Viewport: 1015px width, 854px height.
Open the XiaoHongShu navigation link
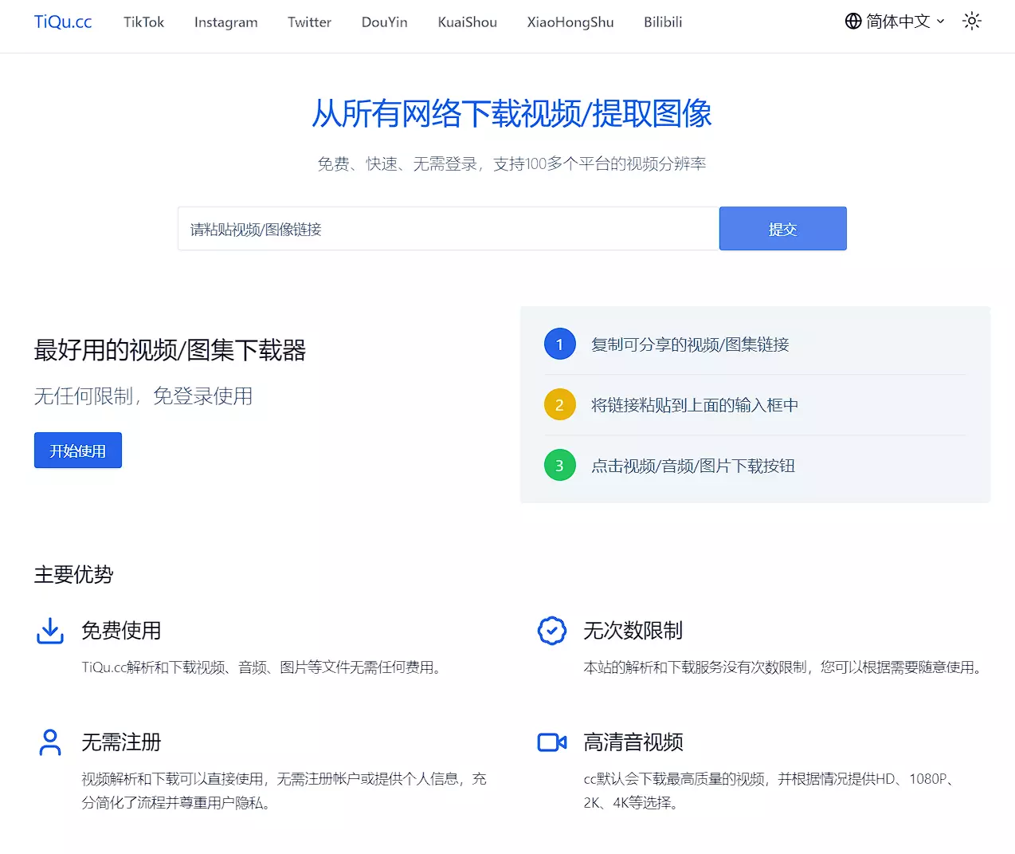pos(570,22)
